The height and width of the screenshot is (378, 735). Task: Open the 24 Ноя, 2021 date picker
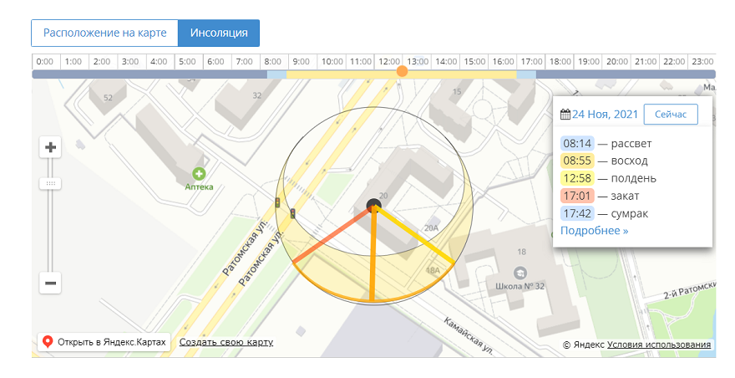pyautogui.click(x=605, y=115)
